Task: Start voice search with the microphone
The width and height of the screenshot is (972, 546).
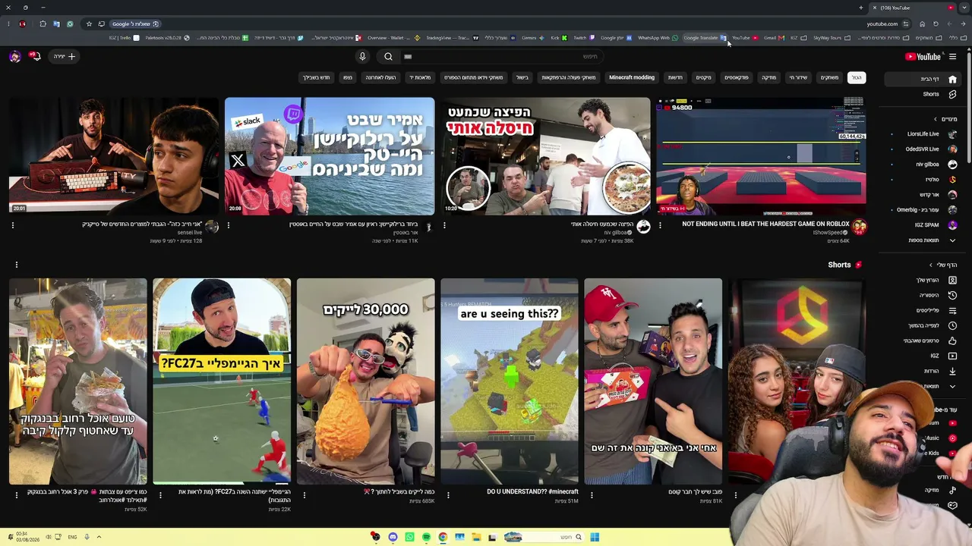Action: click(362, 56)
